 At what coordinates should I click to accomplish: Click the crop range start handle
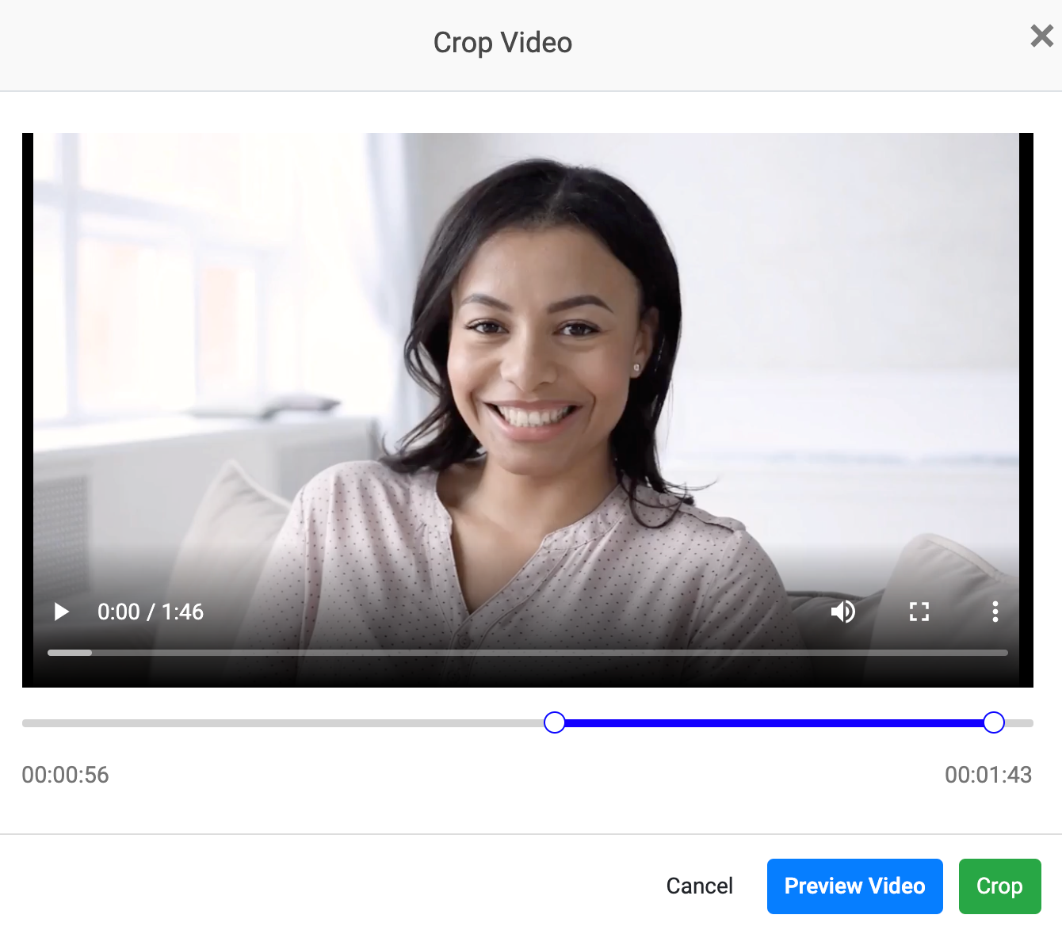pos(555,722)
